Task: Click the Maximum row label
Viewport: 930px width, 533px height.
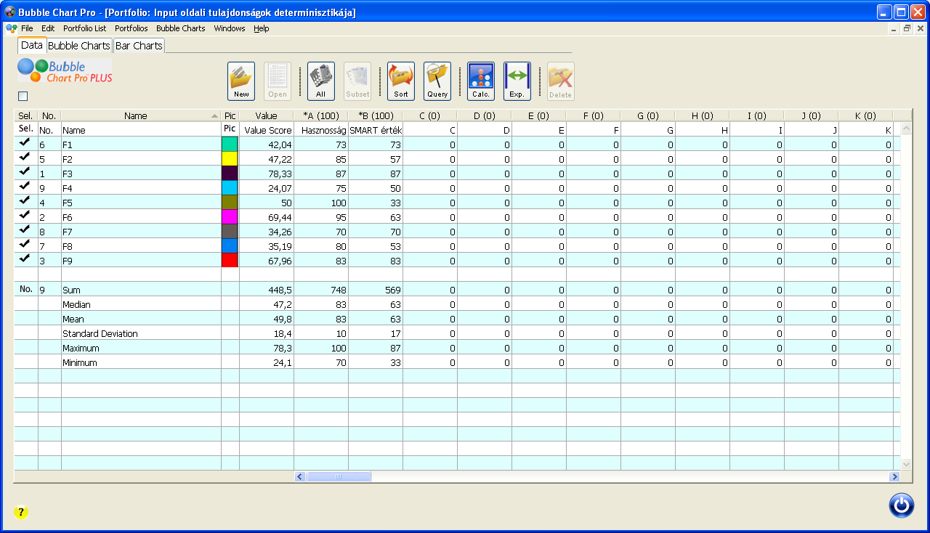Action: pyautogui.click(x=81, y=348)
